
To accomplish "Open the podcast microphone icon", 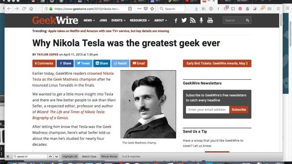I will tap(201, 20).
